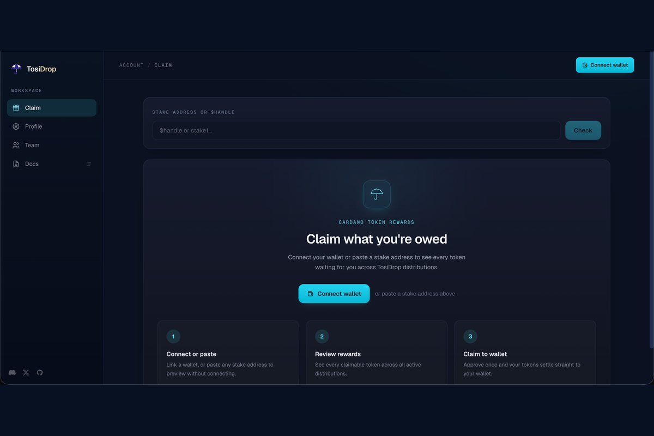Click the 'Cardano Token Rewards' label

tap(377, 222)
